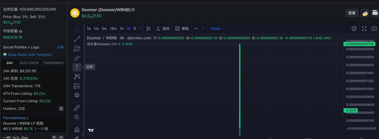Image resolution: width=379 pixels, height=139 pixels.
Task: Select the brush drawing tool
Action: click(77, 58)
